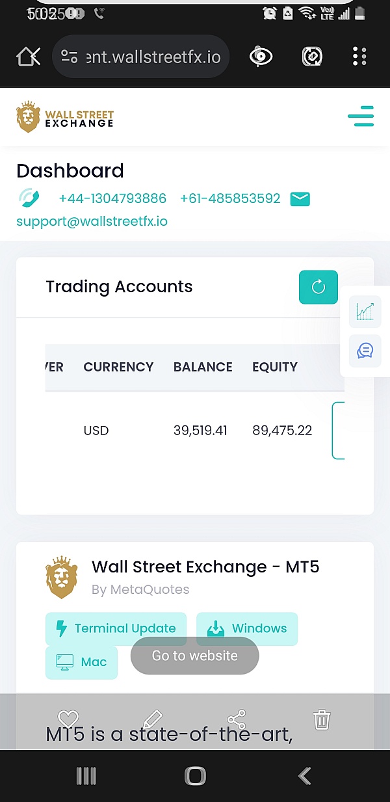Open the hamburger navigation menu
Screen dimensions: 390x802
click(361, 117)
